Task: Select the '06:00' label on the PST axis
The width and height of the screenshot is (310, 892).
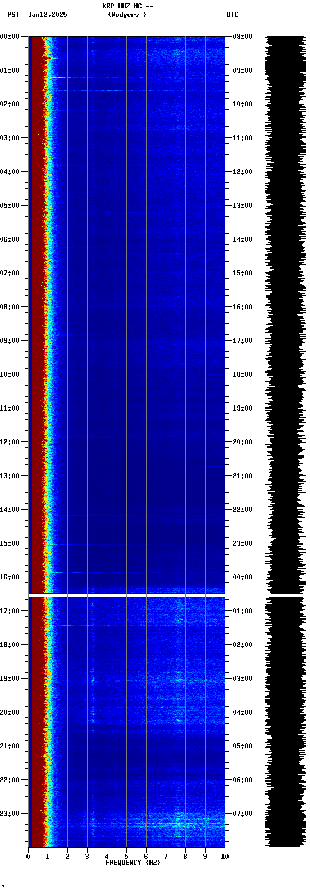Action: 10,239
